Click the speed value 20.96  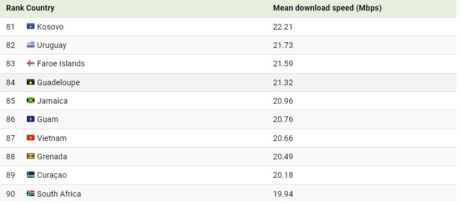(283, 101)
